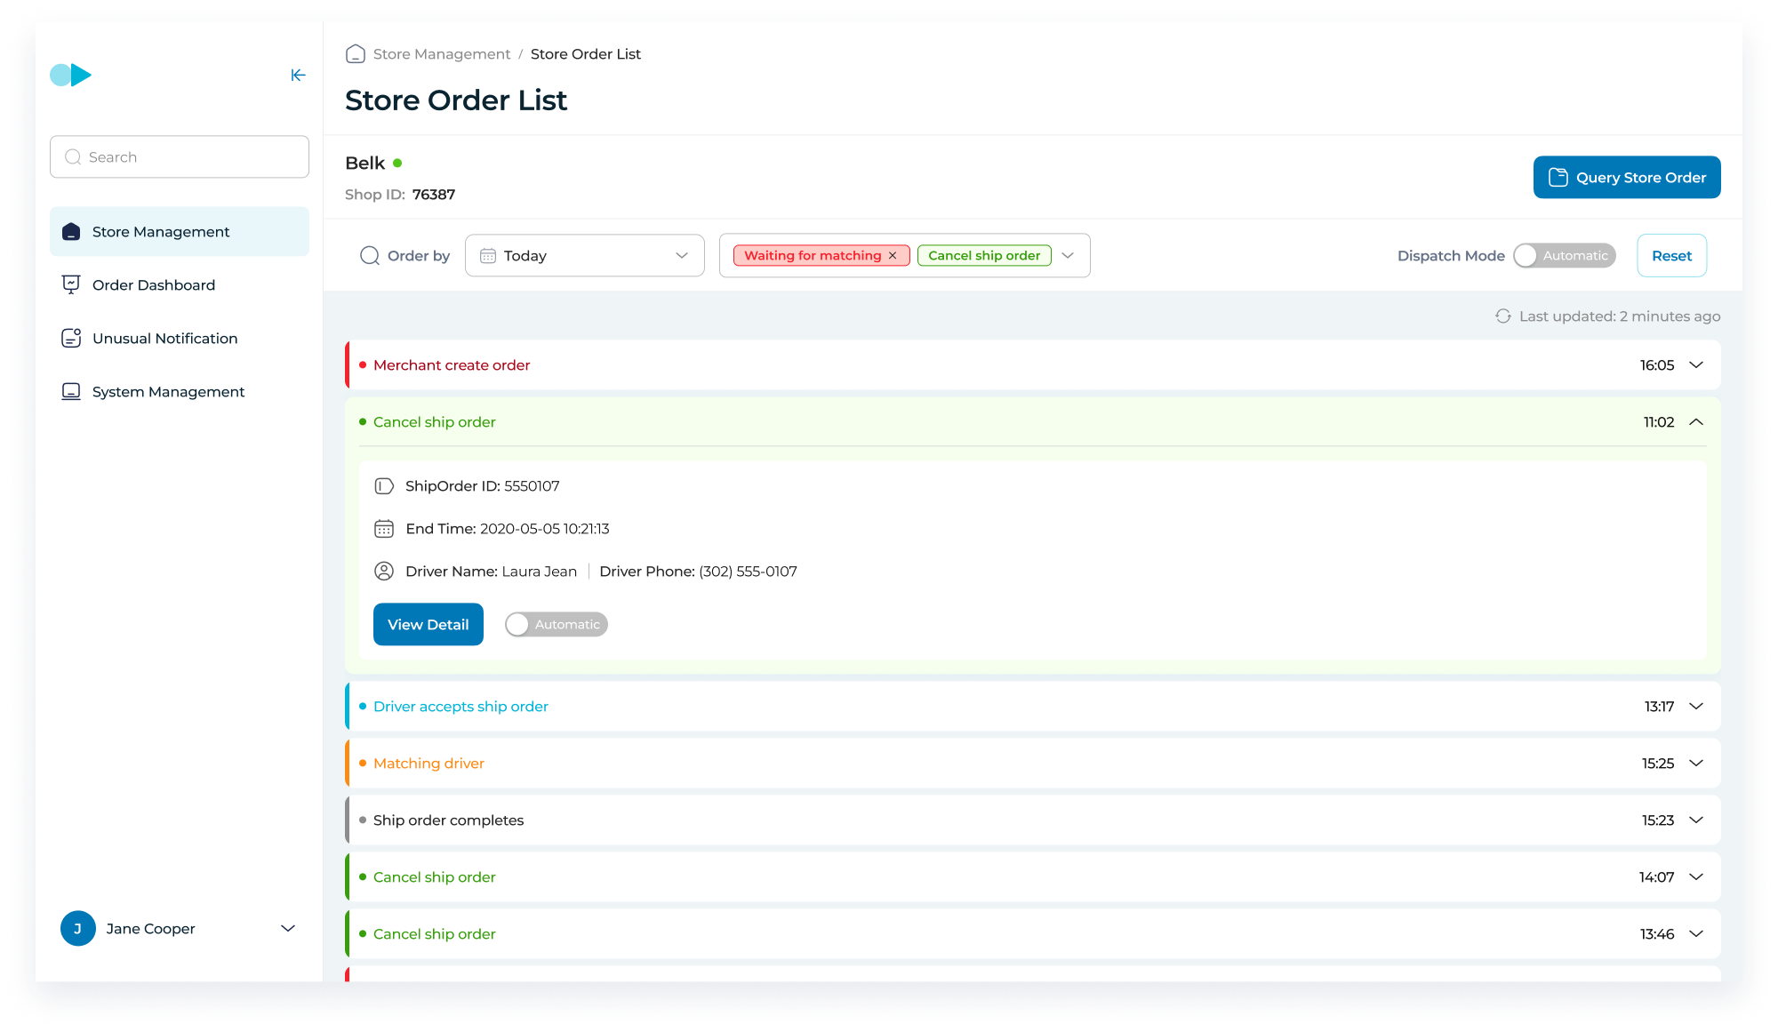Open the Today date dropdown
Image resolution: width=1778 pixels, height=1032 pixels.
(584, 256)
